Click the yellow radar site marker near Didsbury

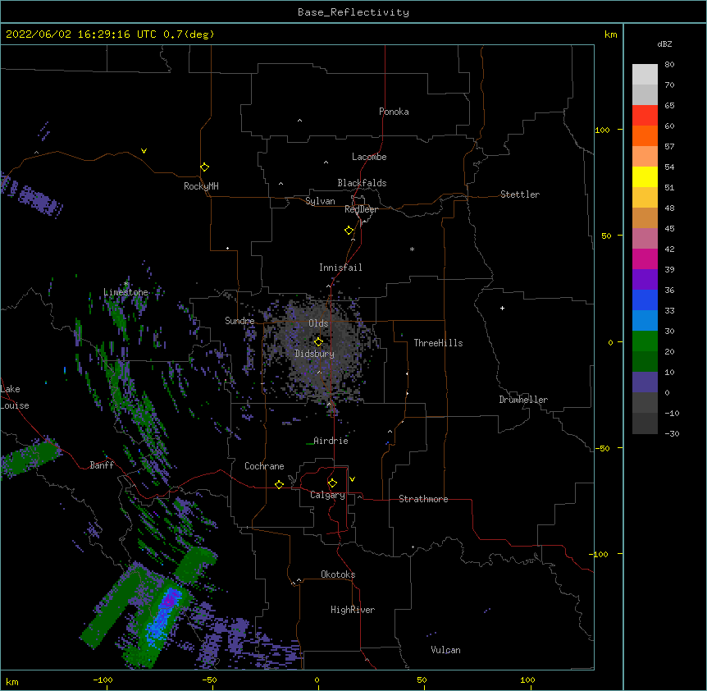[318, 341]
